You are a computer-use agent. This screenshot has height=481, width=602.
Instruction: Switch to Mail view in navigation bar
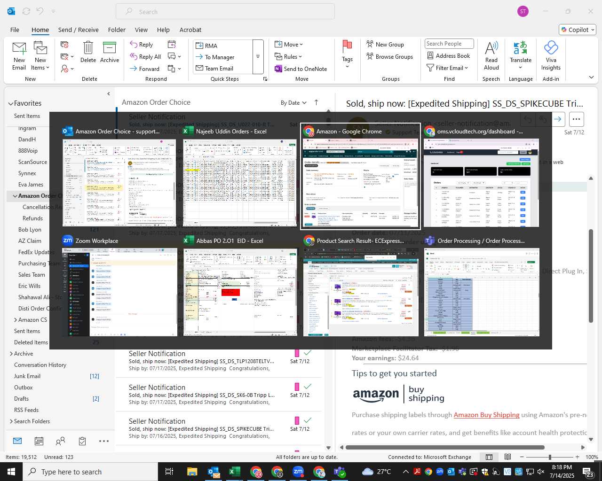click(x=17, y=441)
